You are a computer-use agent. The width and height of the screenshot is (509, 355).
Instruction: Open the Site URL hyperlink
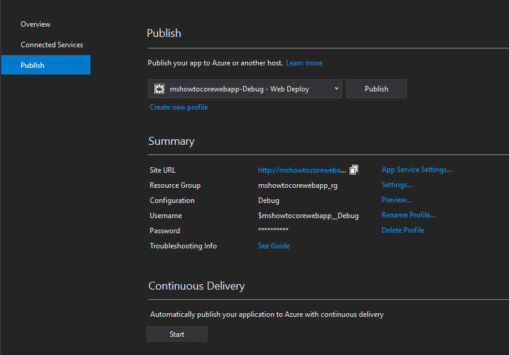(302, 170)
